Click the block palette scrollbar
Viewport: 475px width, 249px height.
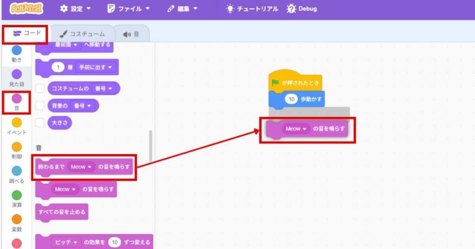coord(151,147)
